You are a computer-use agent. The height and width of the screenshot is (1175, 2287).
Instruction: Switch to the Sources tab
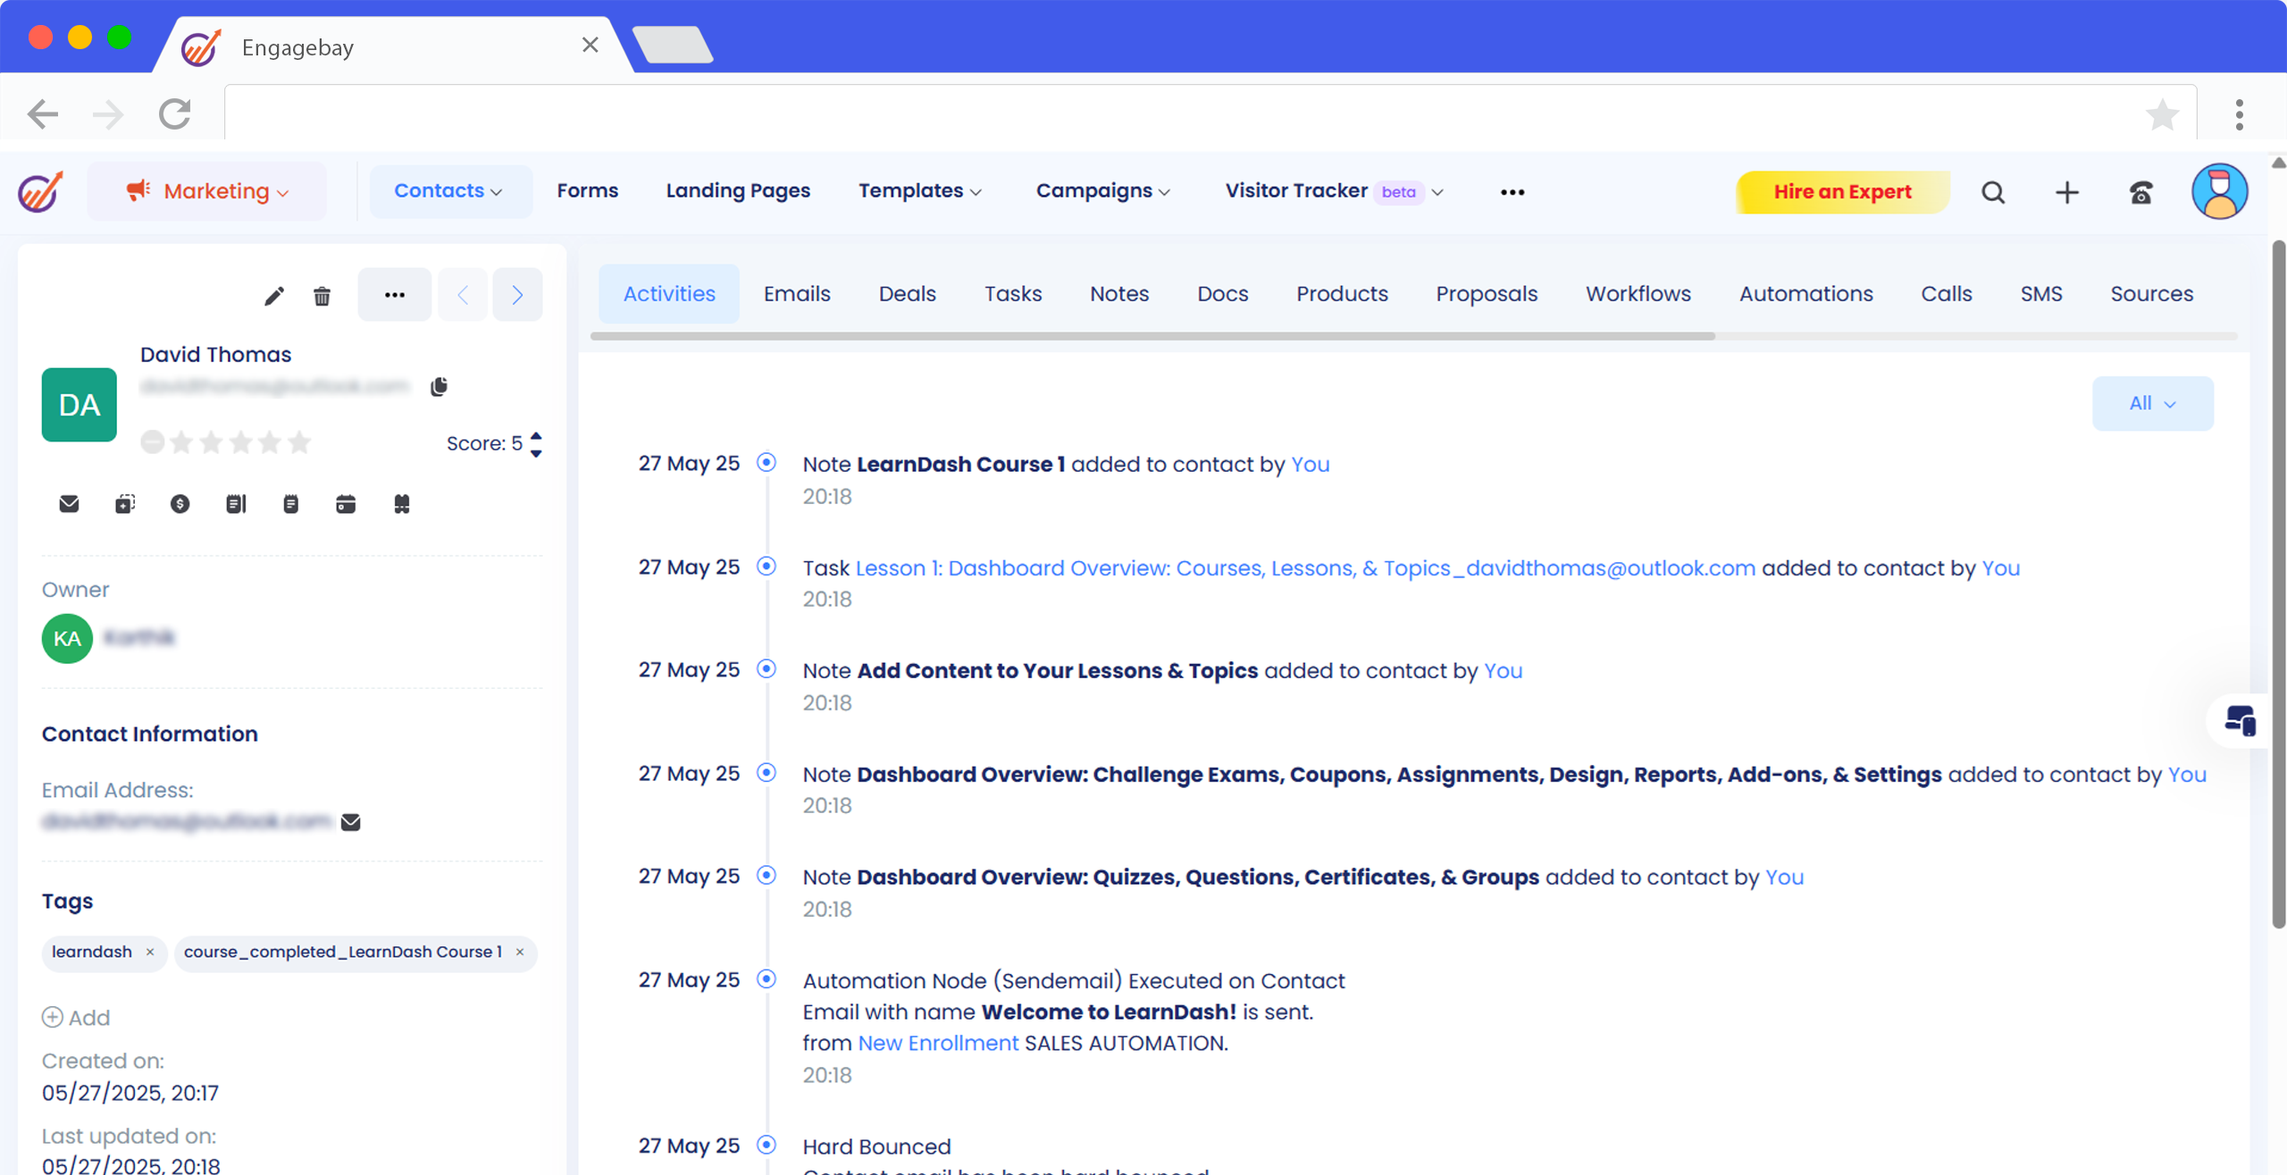pos(2151,294)
